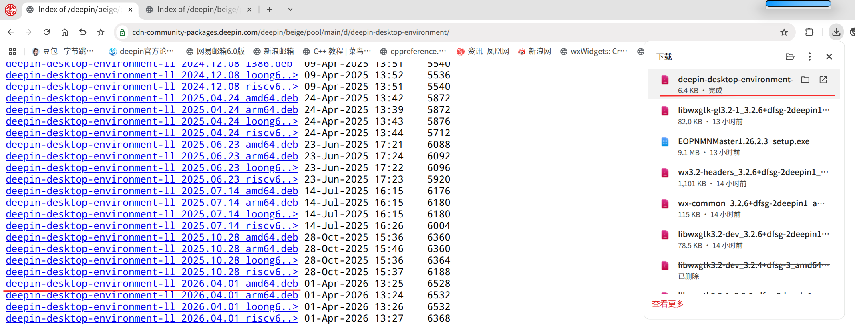Open the 2025.04.24 loong64 package link
Viewport: 855px width, 324px height.
[x=152, y=121]
